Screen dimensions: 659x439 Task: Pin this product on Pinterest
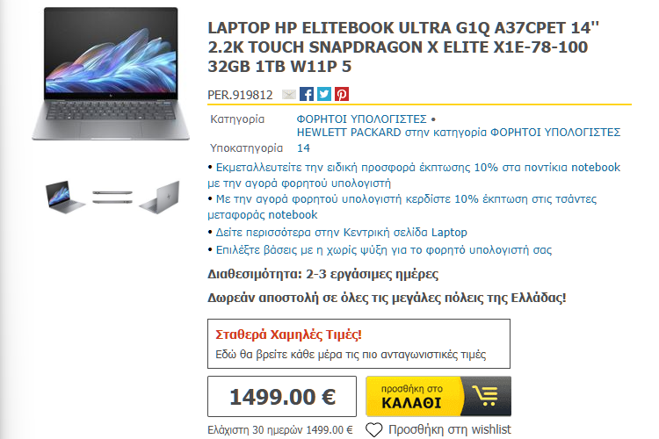click(x=342, y=94)
